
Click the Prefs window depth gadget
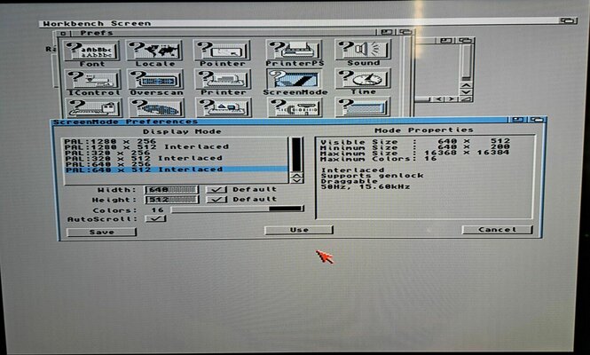(x=405, y=32)
